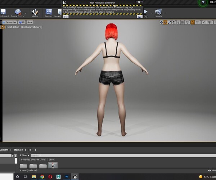Open the viewport Show menu
The image size is (216, 180).
coord(30,22)
